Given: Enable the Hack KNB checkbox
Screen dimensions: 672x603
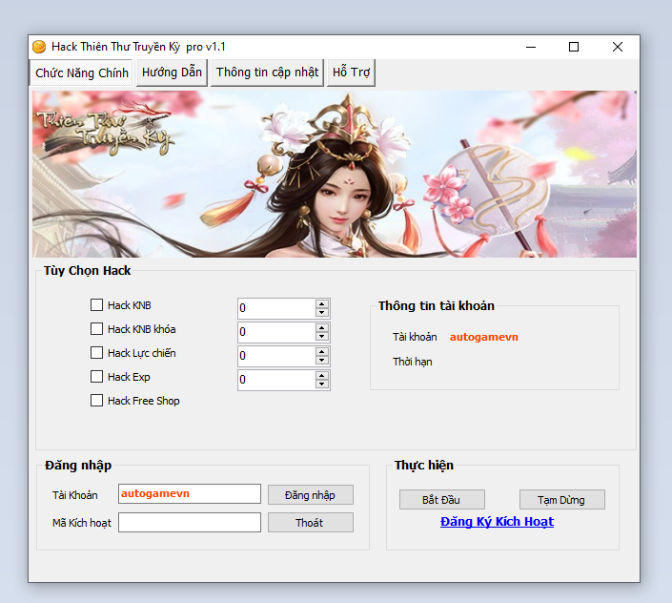Looking at the screenshot, I should coord(96,305).
